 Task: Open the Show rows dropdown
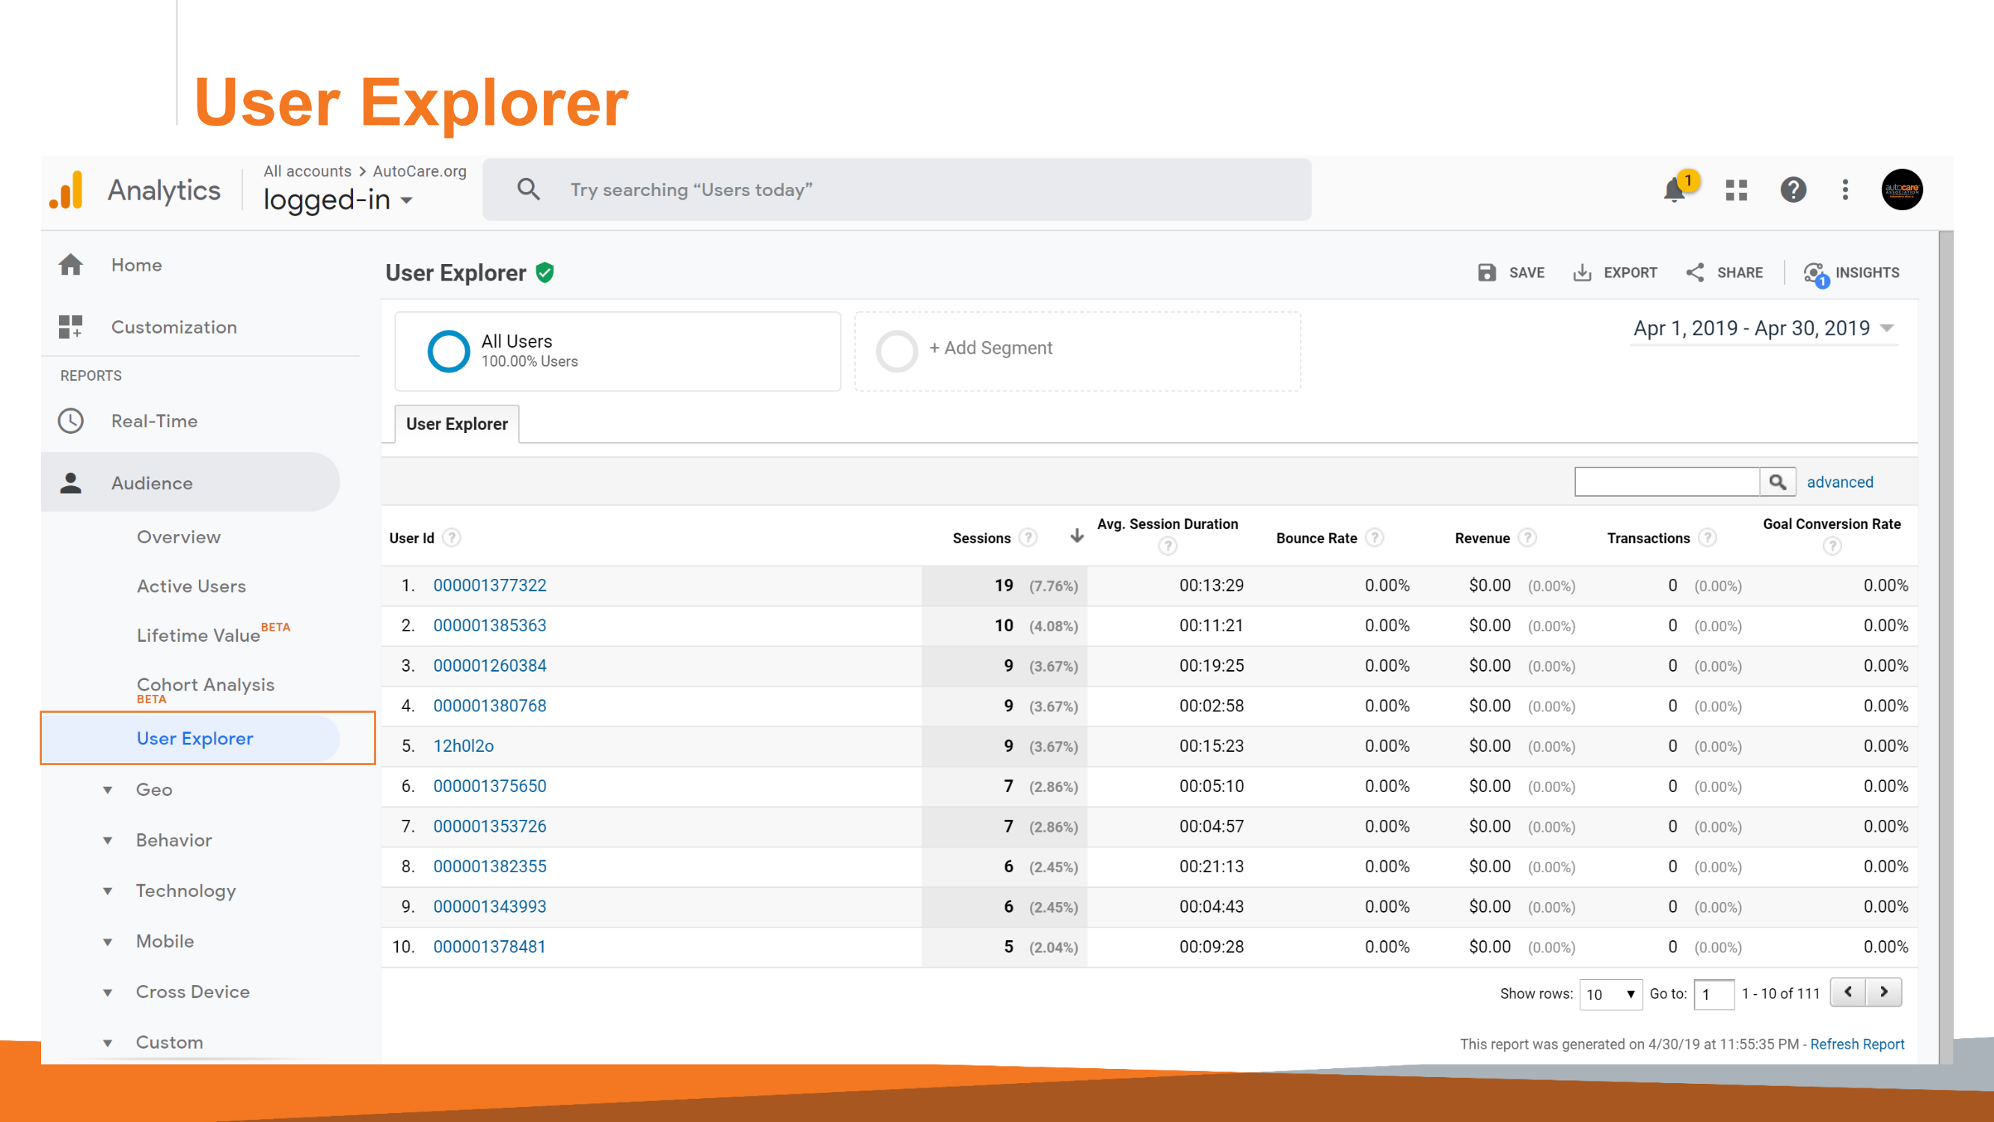(x=1610, y=993)
